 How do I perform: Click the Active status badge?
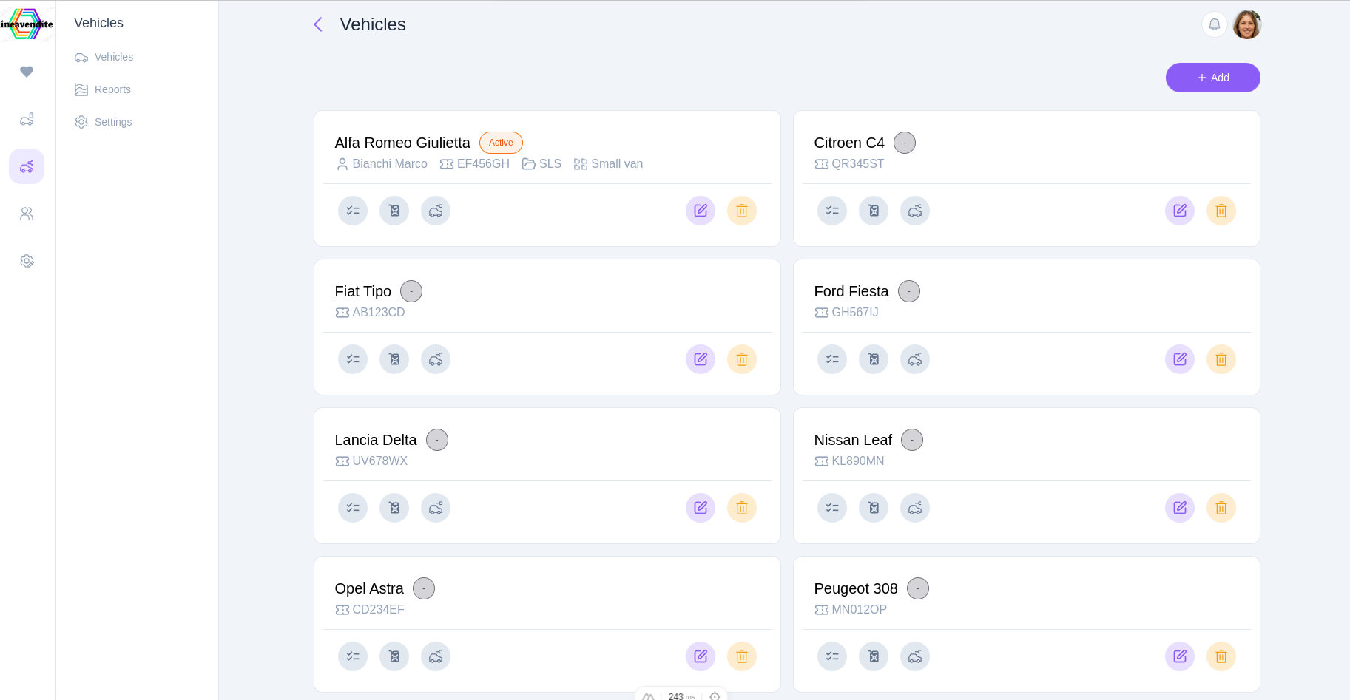click(501, 143)
